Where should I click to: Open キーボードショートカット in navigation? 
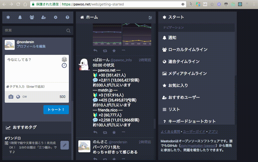click(x=196, y=121)
